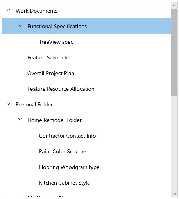This screenshot has width=179, height=199.
Task: Open the Overall Project Plan item
Action: (87, 73)
